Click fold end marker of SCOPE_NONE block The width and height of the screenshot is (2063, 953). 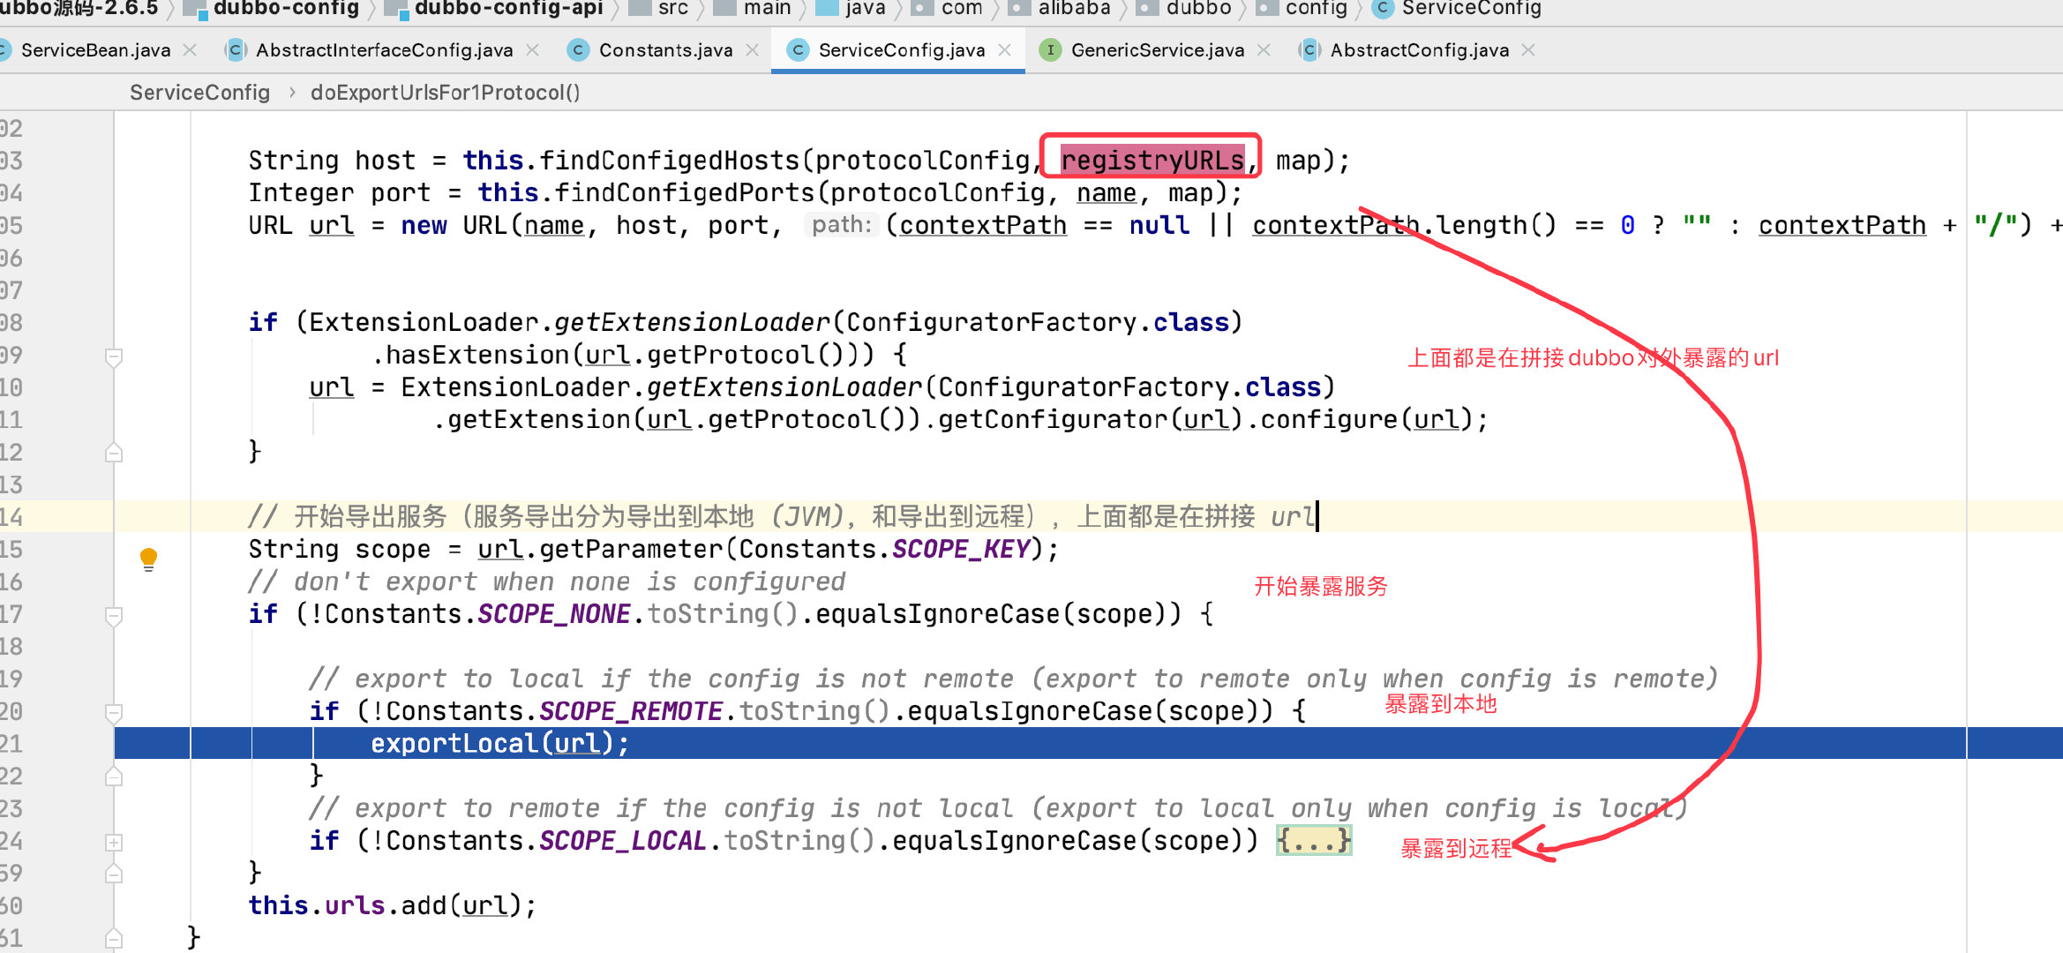click(x=113, y=874)
